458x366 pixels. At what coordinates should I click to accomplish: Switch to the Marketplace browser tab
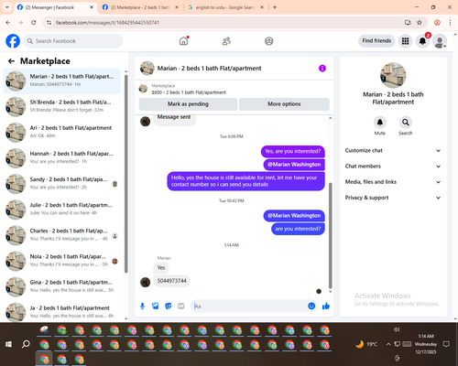click(x=140, y=7)
